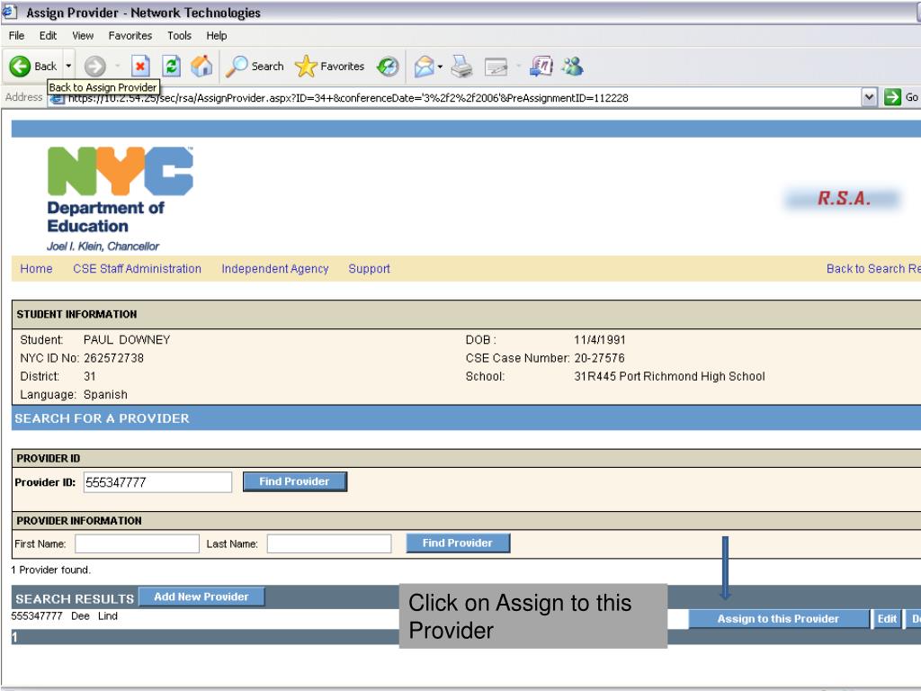Click the Search magnifier toolbar button
This screenshot has height=691, width=921.
pyautogui.click(x=255, y=67)
